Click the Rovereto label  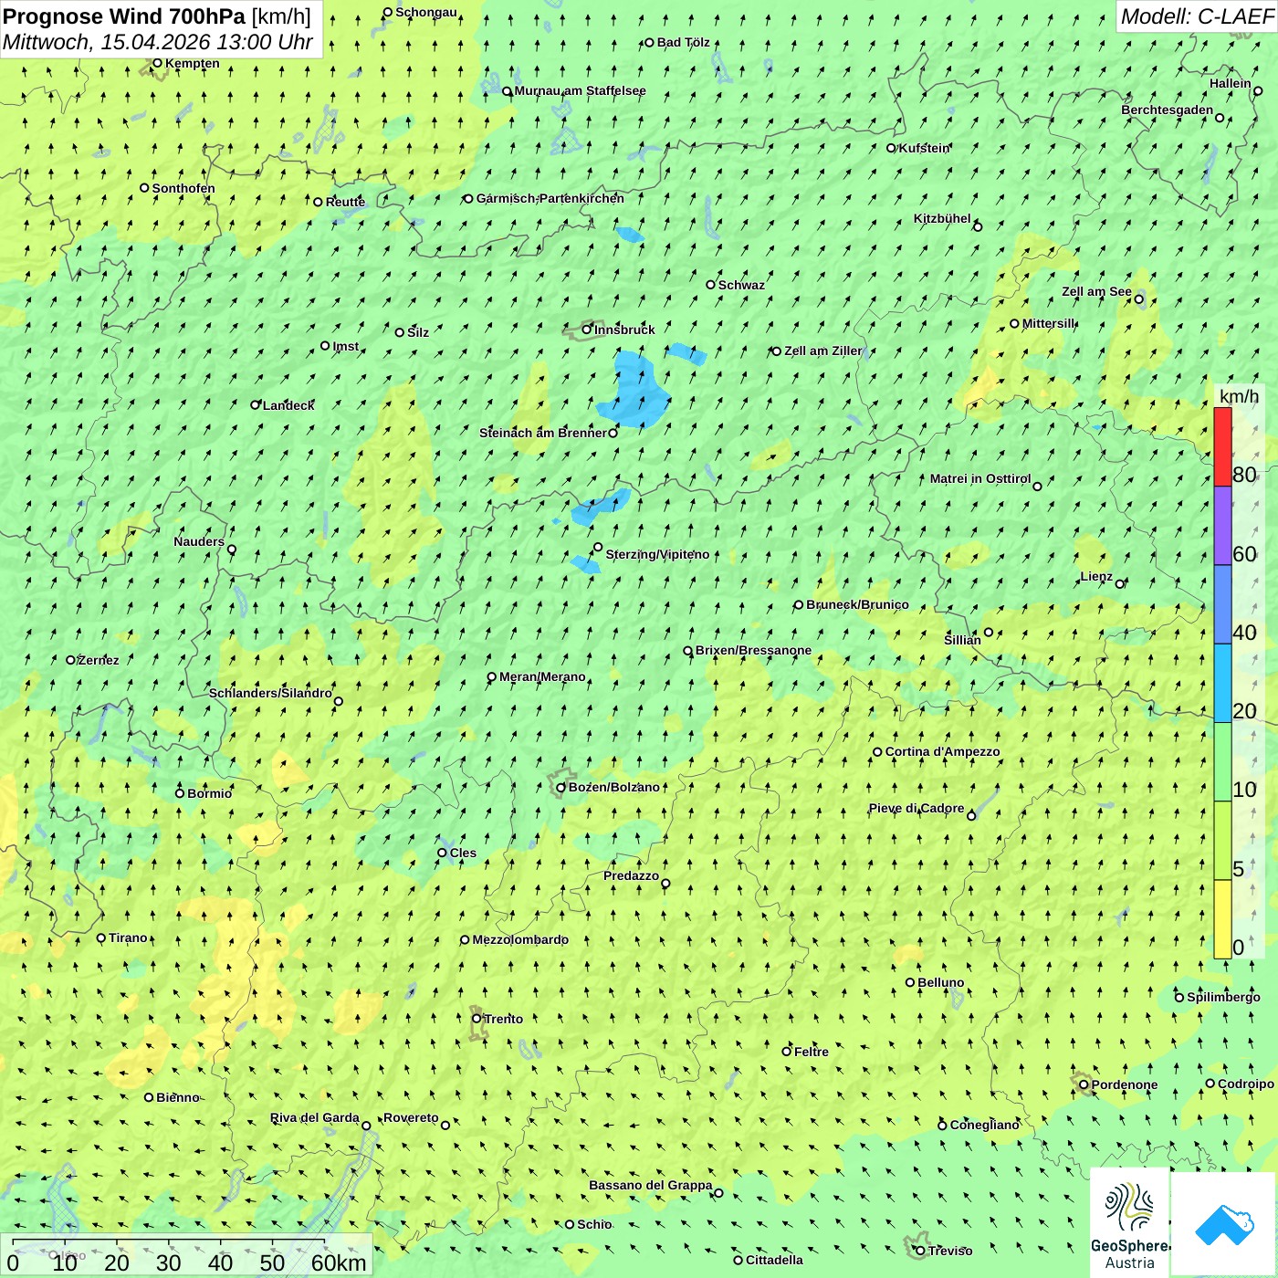pos(411,1117)
